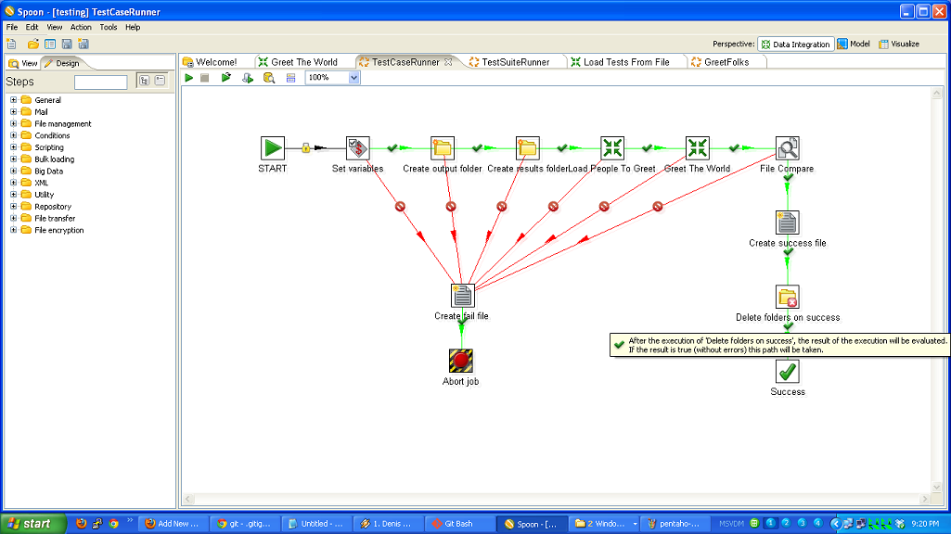Click the canvas vertical scrollbar down arrow
Screen dimensions: 951x534
[936, 487]
